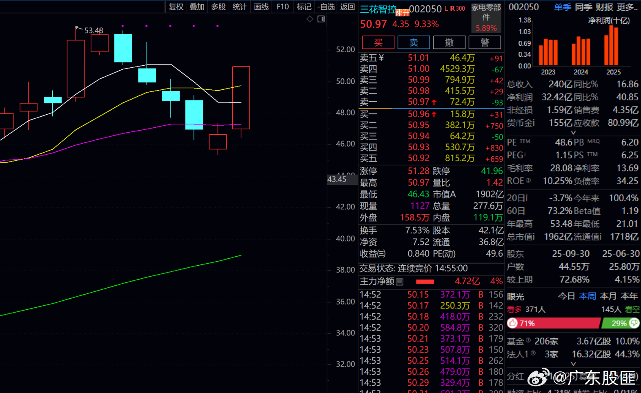Click the 速升 rapid-rise tag
The image size is (641, 393).
pos(403,13)
